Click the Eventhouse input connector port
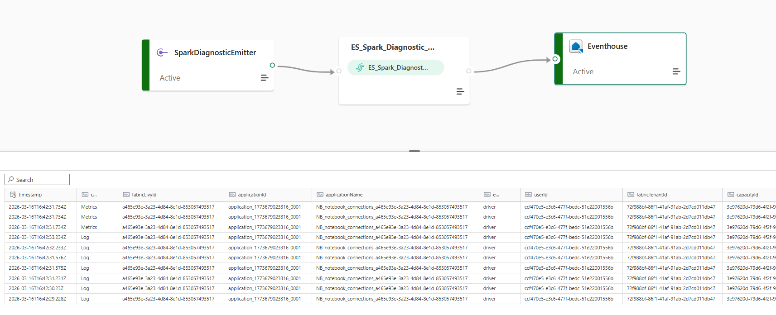This screenshot has width=776, height=315. coord(555,59)
